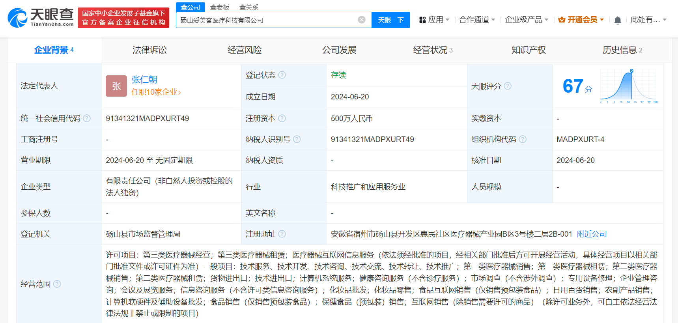Show help for 统一社会信用代码
678x323 pixels.
point(87,118)
